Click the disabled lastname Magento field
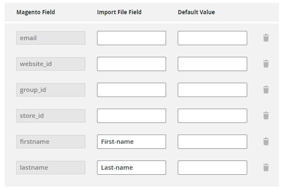The height and width of the screenshot is (191, 284). [x=51, y=168]
